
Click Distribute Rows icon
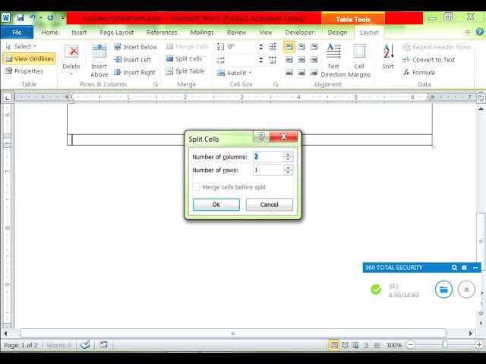tap(273, 46)
